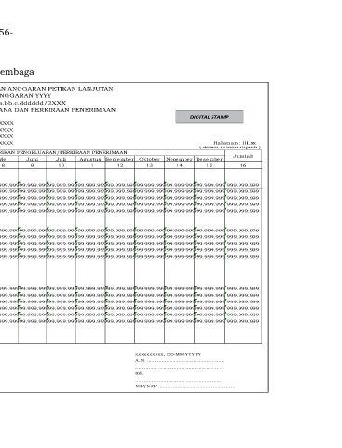
Task: Select the Jumlah column header
Action: [x=243, y=156]
